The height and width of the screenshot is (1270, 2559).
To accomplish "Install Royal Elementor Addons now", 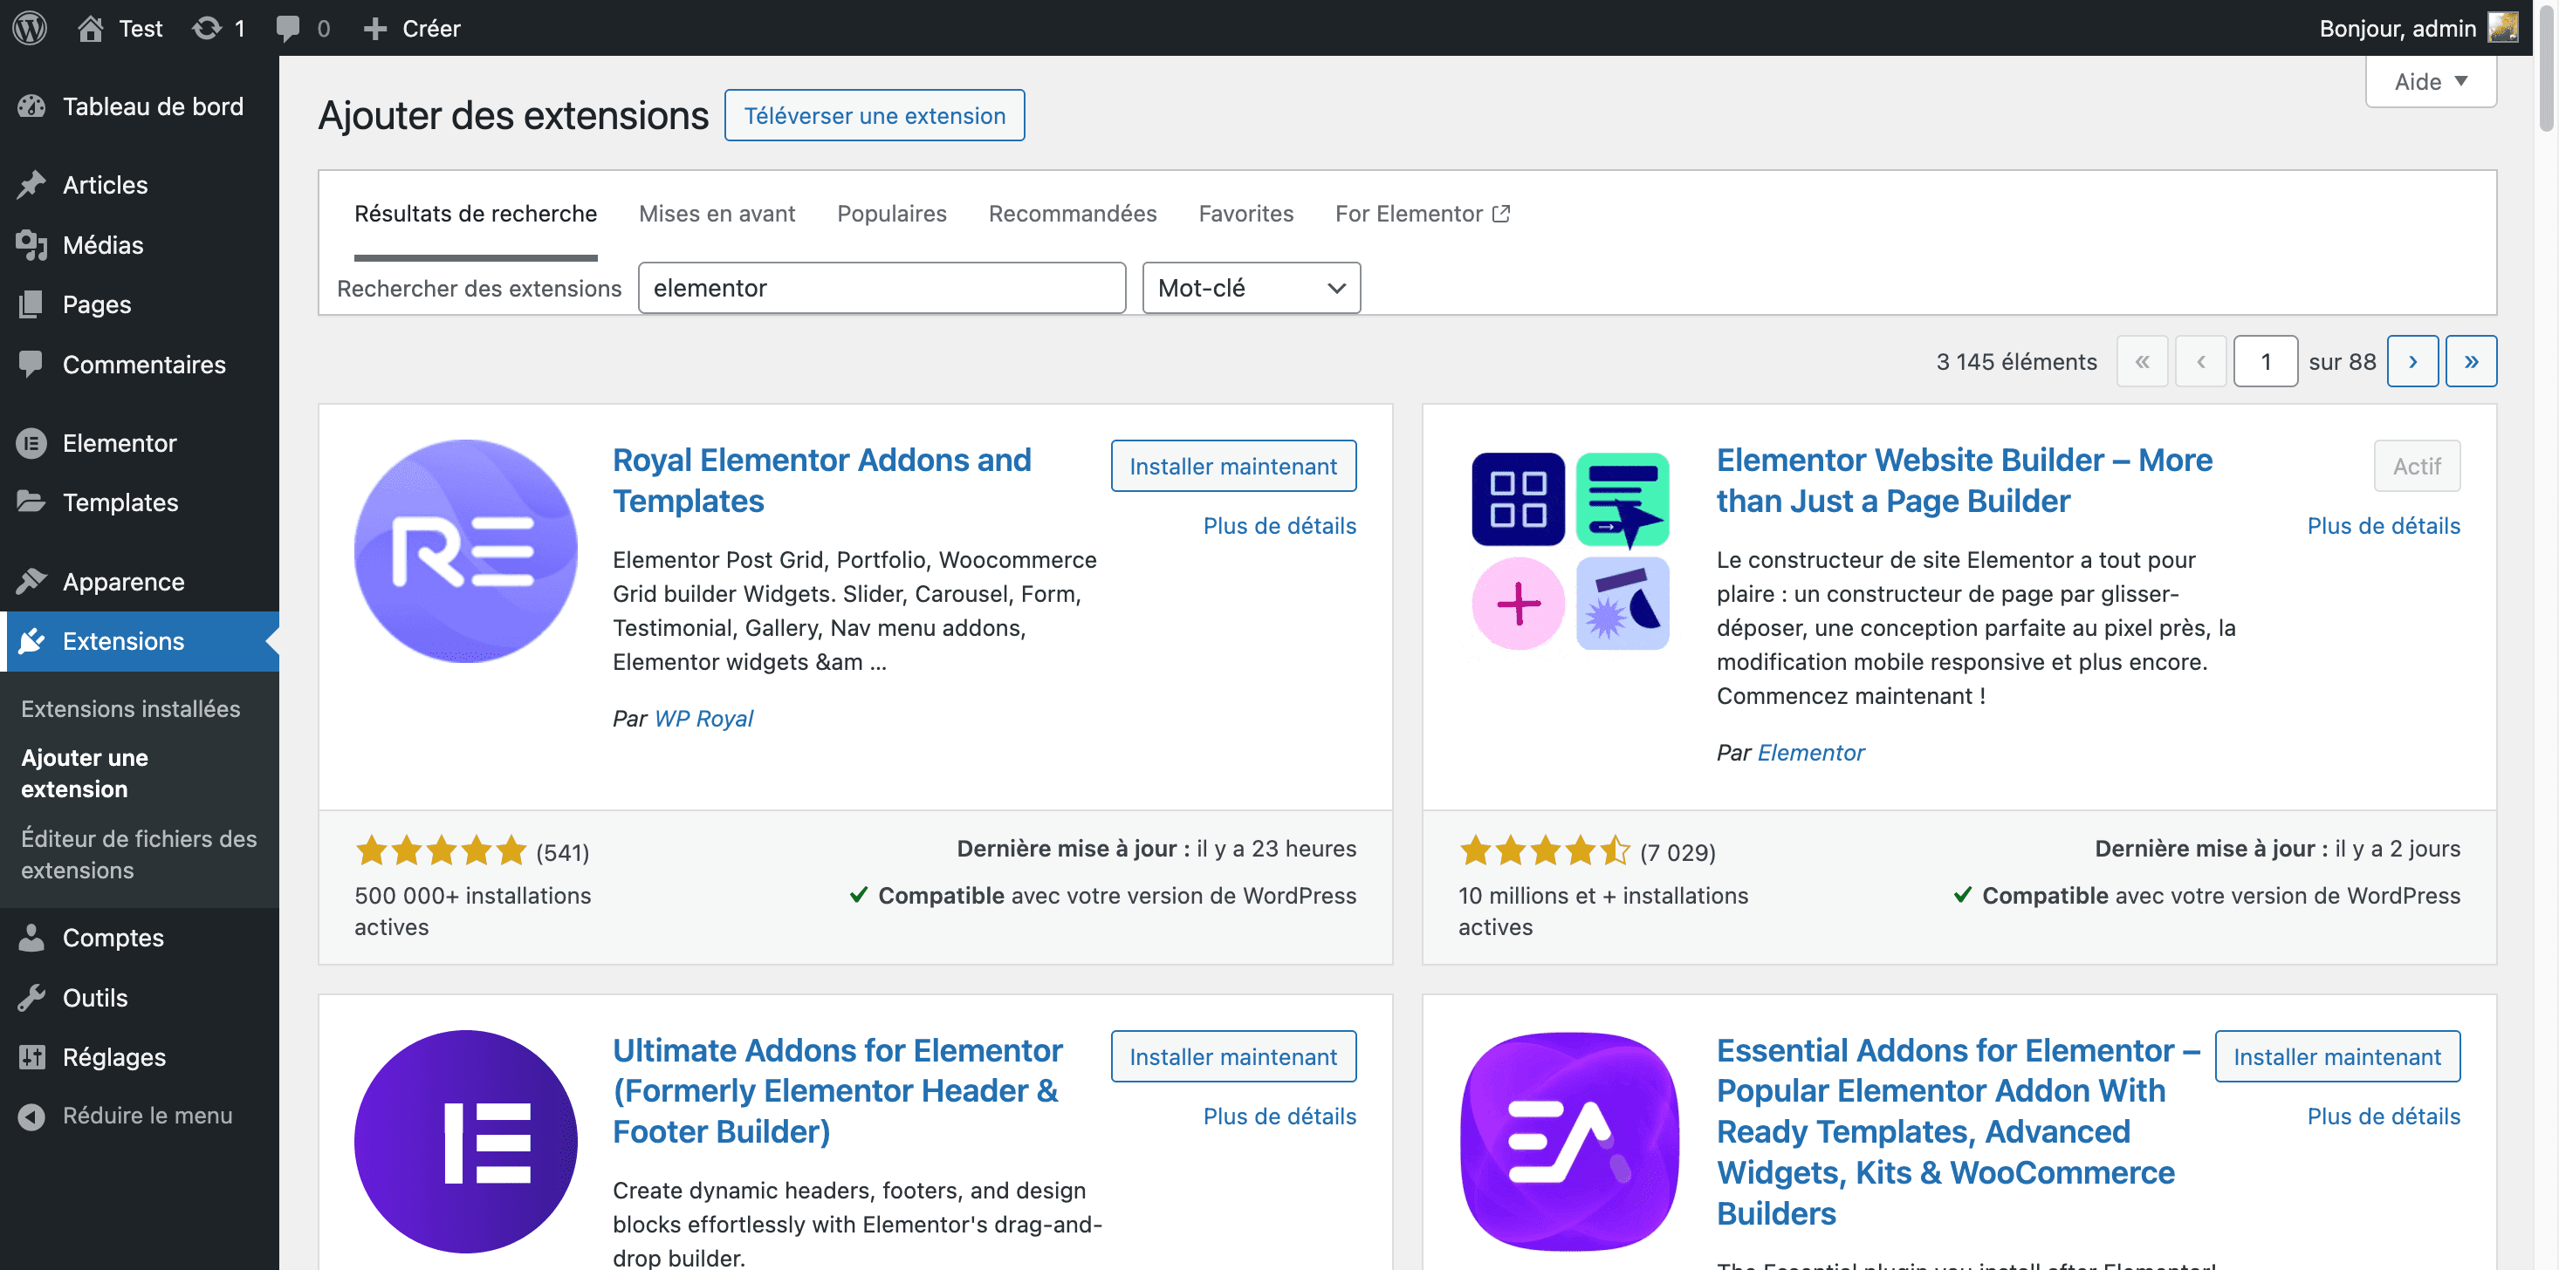I will pyautogui.click(x=1233, y=466).
